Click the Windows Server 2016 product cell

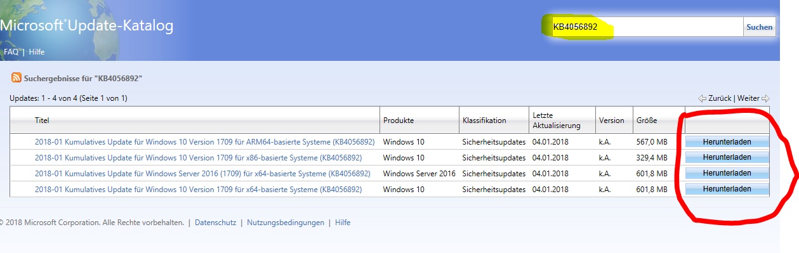coord(419,173)
